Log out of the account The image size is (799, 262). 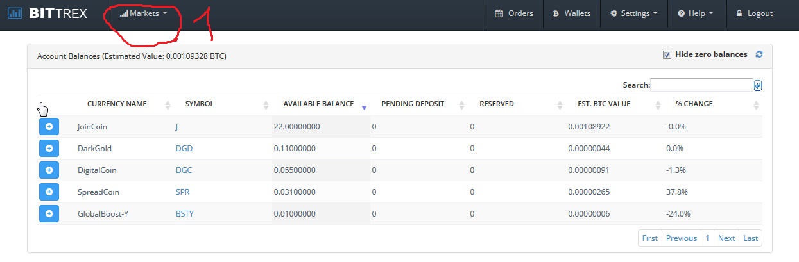click(755, 13)
